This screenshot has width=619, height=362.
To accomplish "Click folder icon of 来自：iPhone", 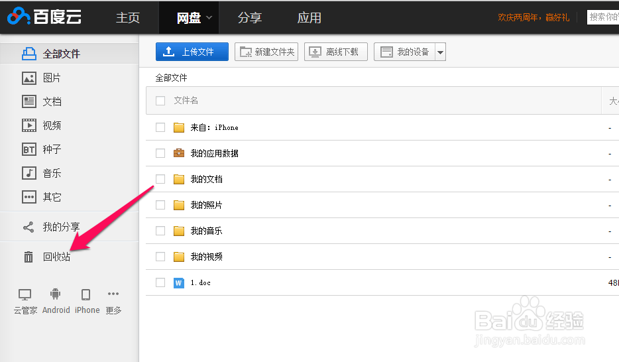I will click(x=179, y=127).
